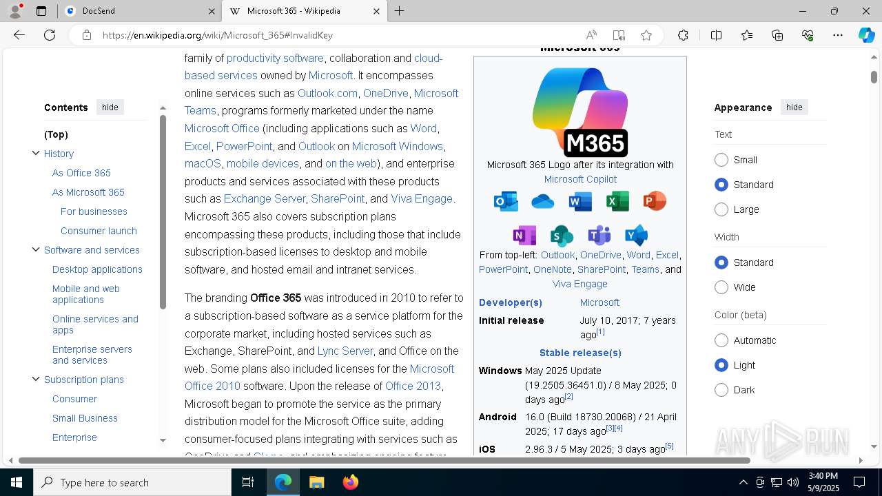
Task: Refresh the current page
Action: (50, 35)
